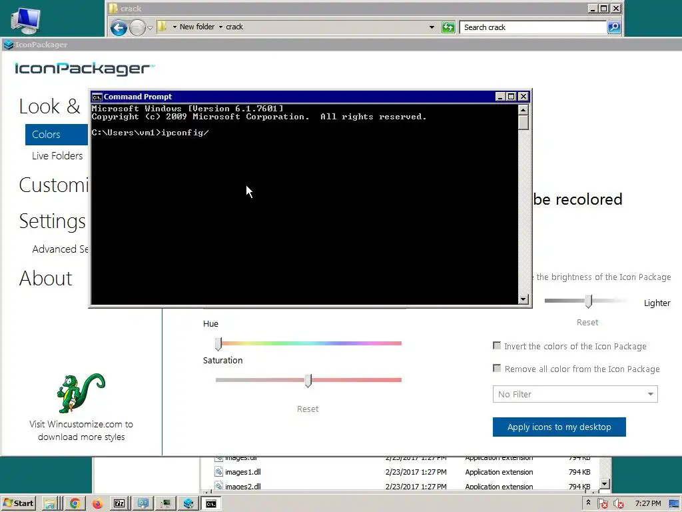Switch to the IconPackager taskbar button
This screenshot has width=682, height=512.
coord(188,504)
